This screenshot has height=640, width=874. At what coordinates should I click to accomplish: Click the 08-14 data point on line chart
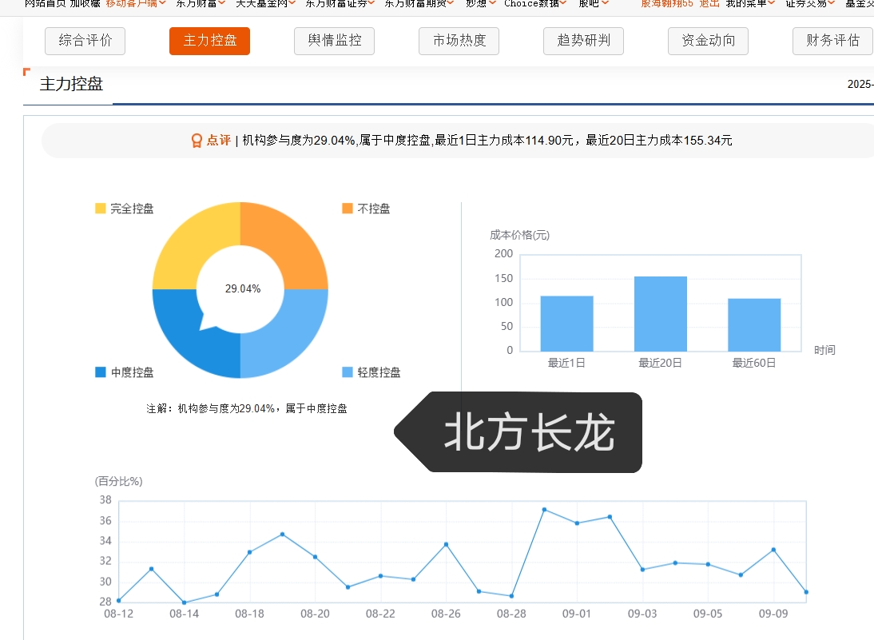tap(184, 602)
